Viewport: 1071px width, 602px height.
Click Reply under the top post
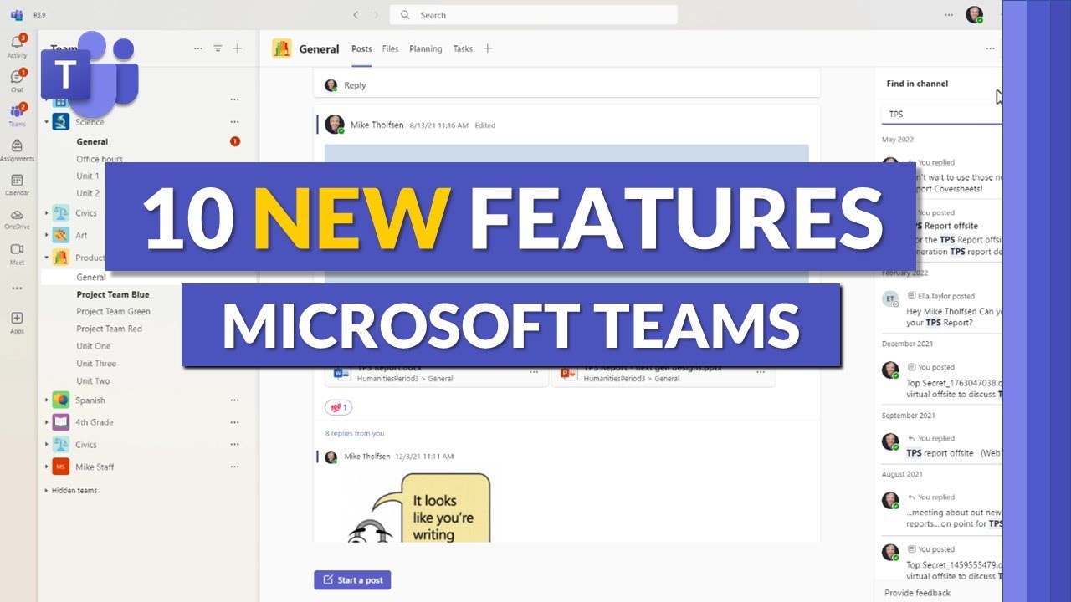[x=355, y=85]
